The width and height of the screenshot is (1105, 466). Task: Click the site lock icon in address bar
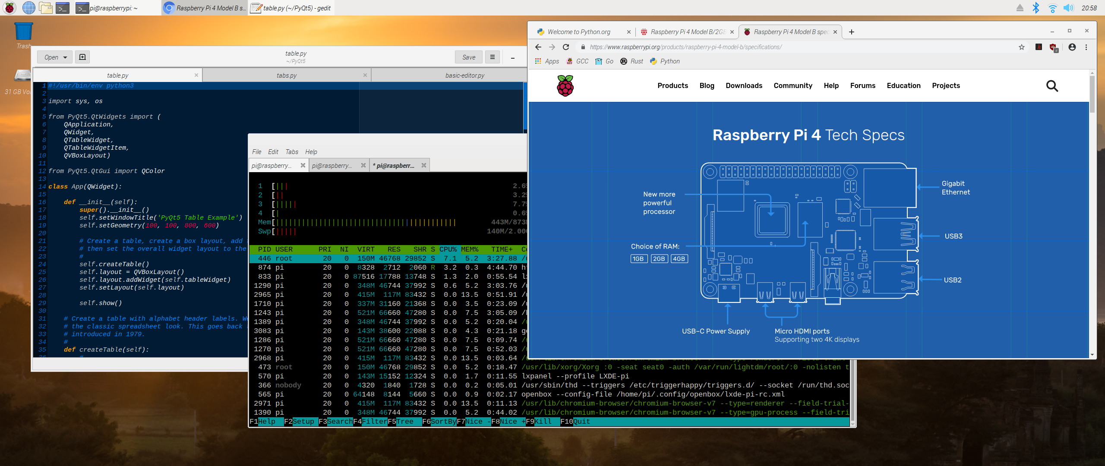(x=583, y=47)
